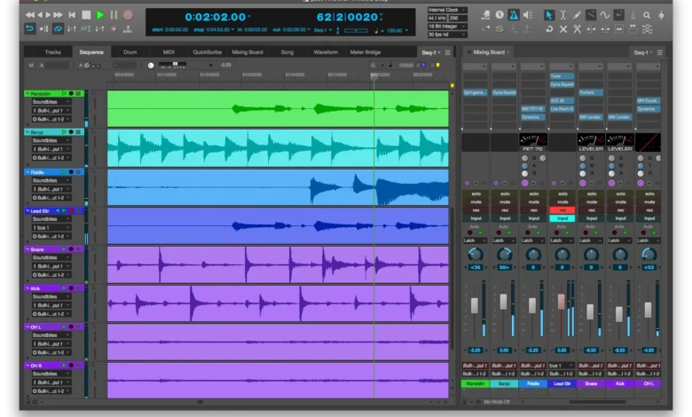Select the Pointer tool

coord(549,15)
